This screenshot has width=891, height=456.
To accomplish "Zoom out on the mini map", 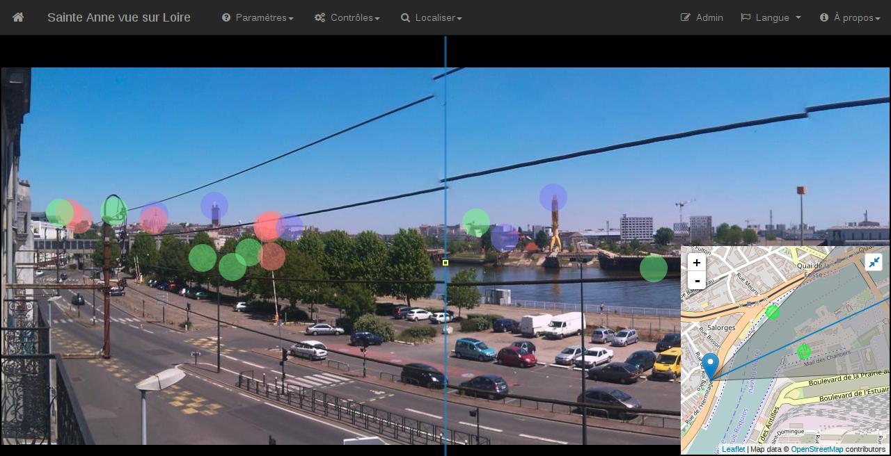I will pos(696,281).
